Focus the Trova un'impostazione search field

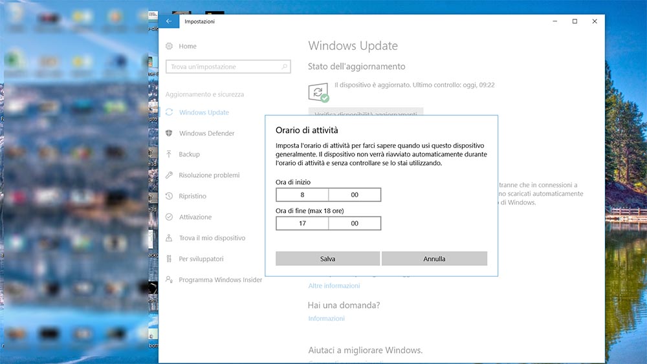pos(228,67)
